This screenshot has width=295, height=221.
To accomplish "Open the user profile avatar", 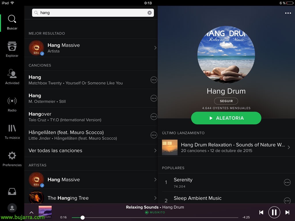I will click(12, 208).
